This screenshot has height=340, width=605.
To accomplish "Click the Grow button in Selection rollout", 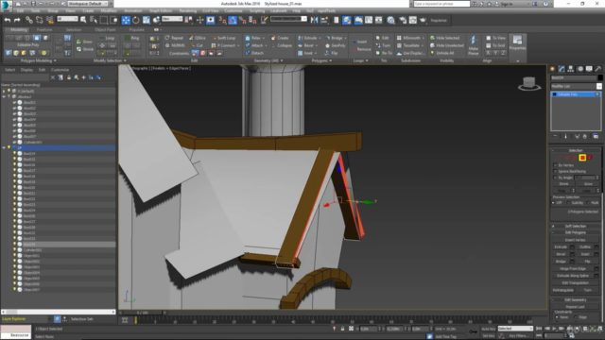I will click(x=588, y=184).
